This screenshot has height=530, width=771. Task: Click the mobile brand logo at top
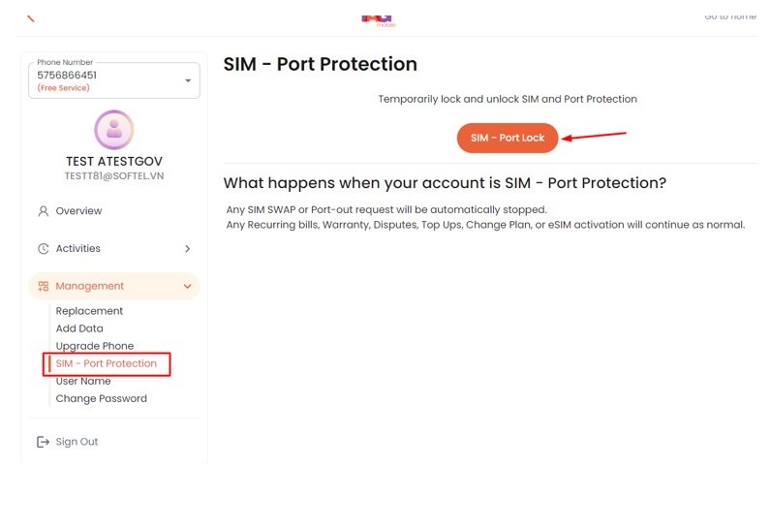tap(378, 20)
